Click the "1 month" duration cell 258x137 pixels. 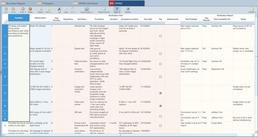[114, 126]
